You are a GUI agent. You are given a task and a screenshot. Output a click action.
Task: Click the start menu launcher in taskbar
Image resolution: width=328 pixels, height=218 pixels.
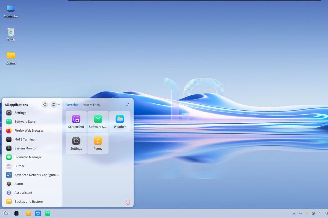coord(6,213)
